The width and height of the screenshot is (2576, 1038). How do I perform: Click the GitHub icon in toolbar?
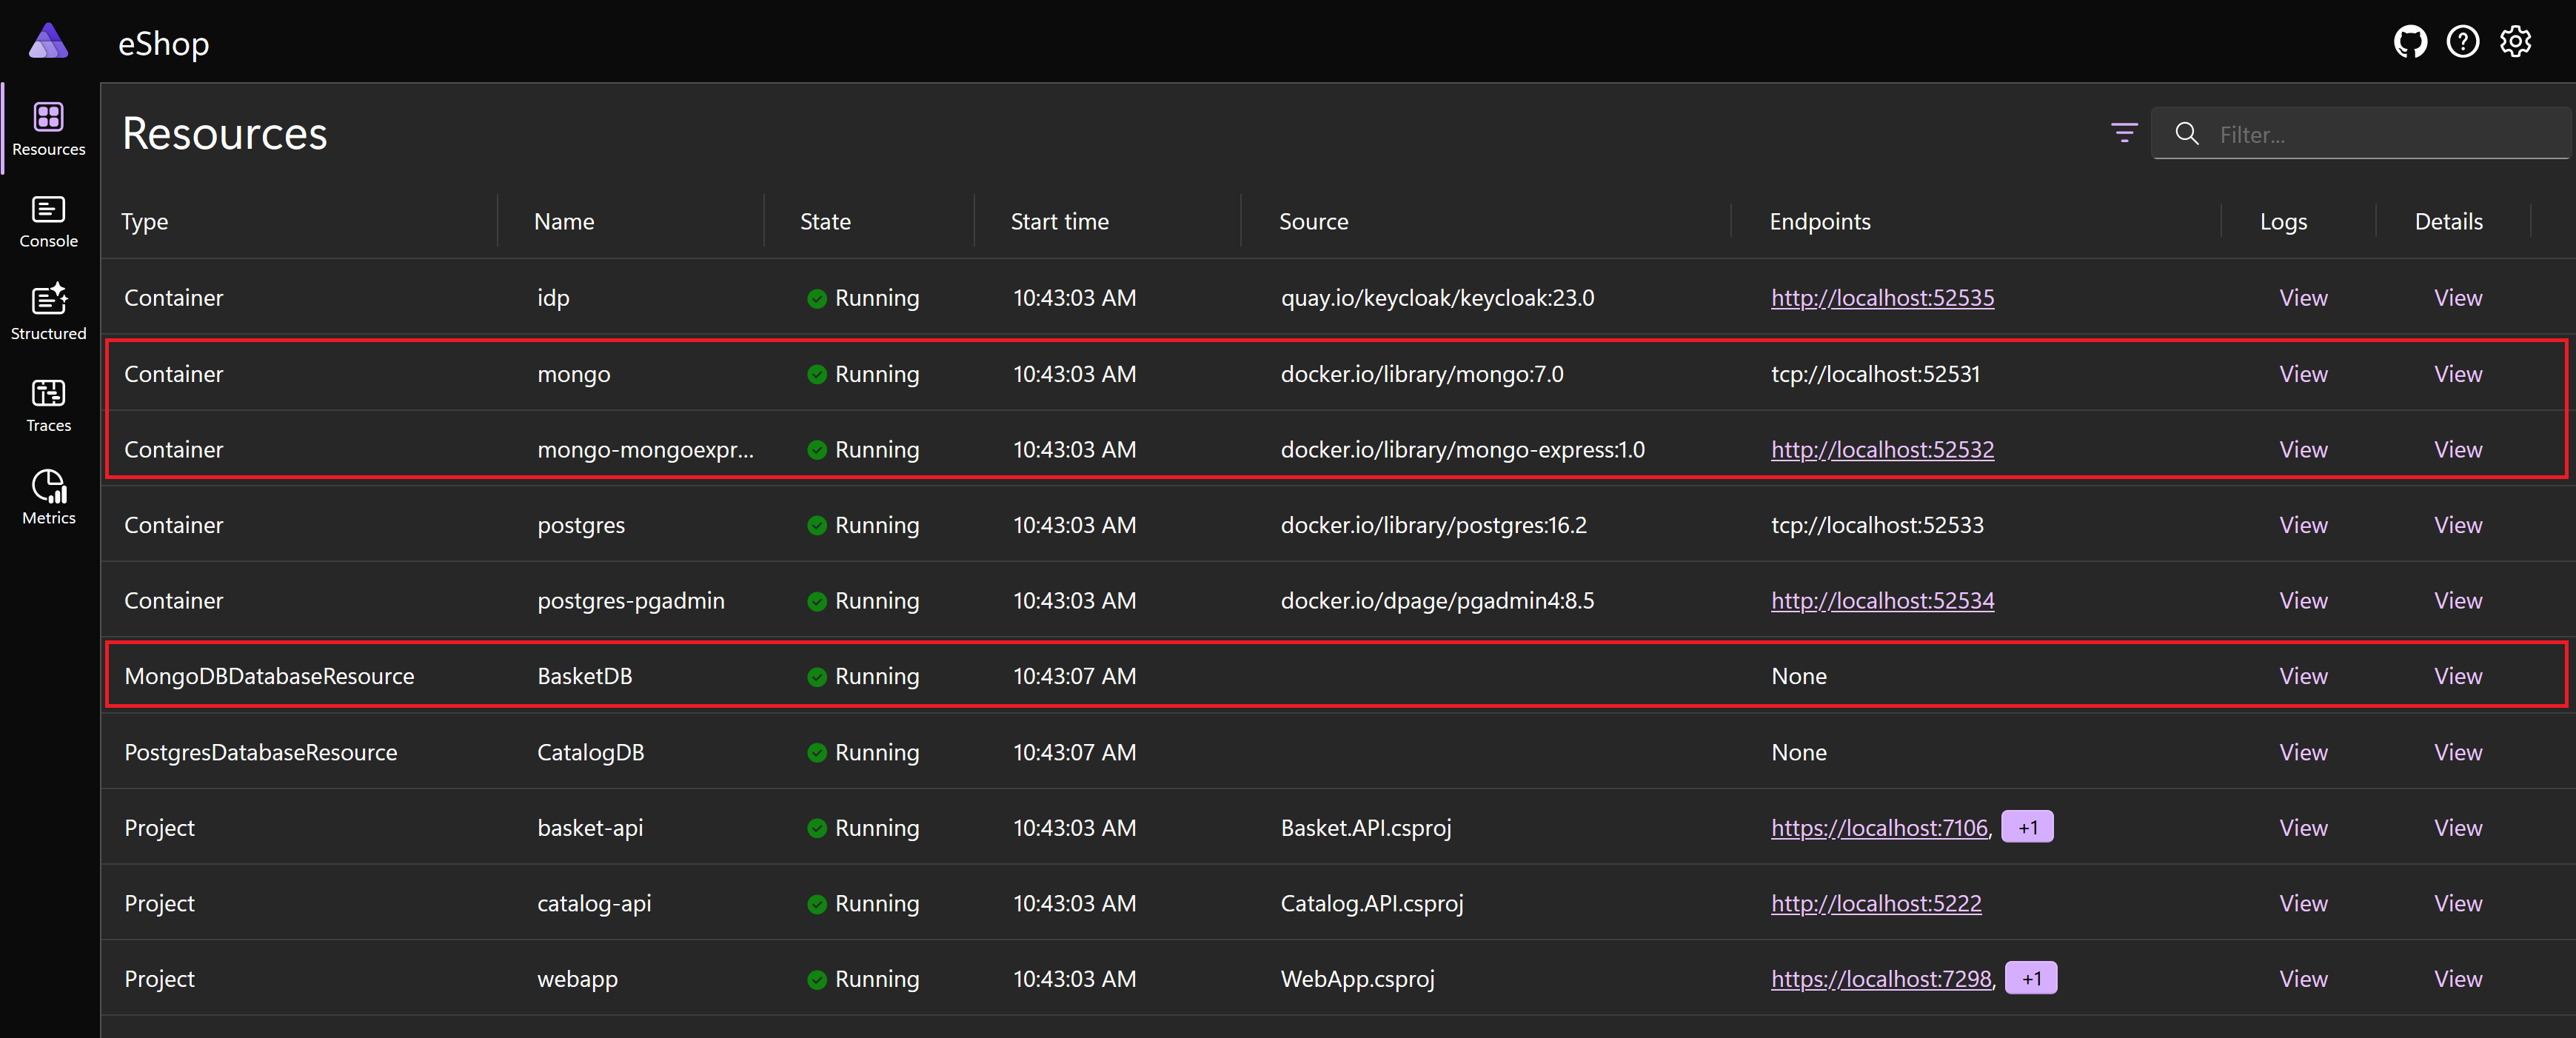(2415, 41)
